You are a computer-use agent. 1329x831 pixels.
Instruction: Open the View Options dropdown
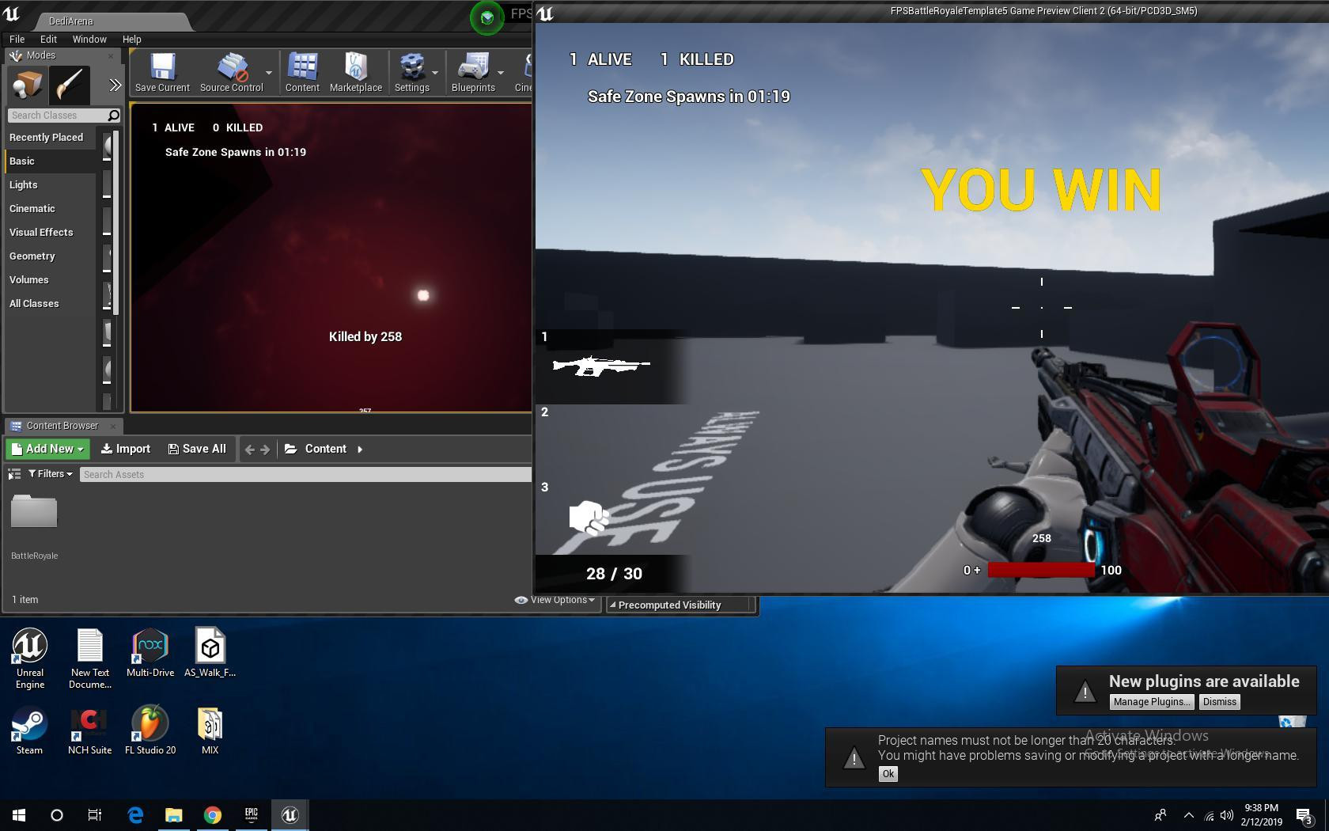[x=555, y=600]
